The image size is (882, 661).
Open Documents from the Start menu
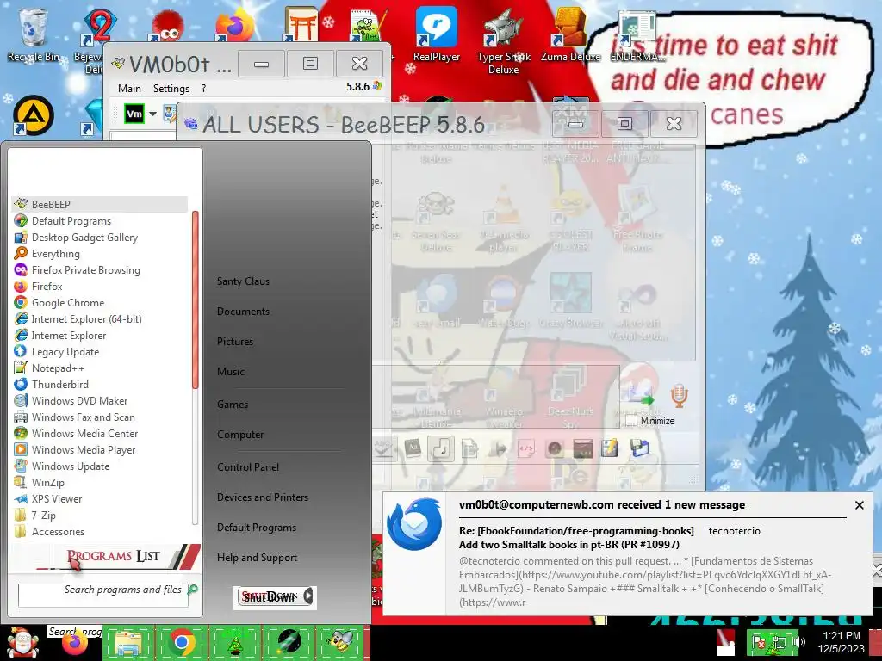pyautogui.click(x=243, y=312)
